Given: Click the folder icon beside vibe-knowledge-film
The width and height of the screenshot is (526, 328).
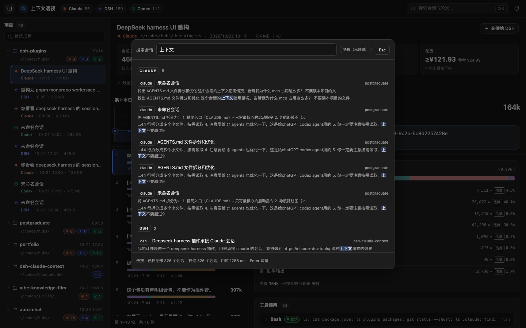Looking at the screenshot, I should point(15,288).
